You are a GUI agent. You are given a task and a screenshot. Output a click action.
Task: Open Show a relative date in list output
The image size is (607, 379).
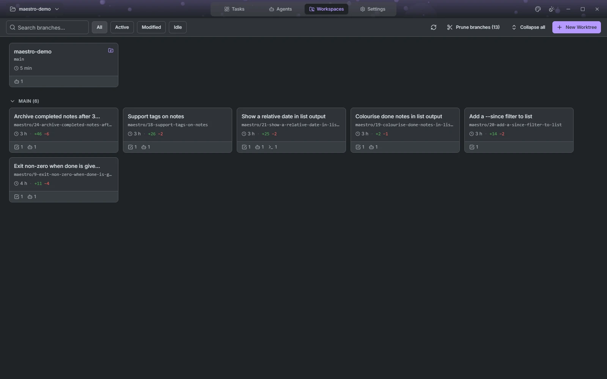[283, 116]
